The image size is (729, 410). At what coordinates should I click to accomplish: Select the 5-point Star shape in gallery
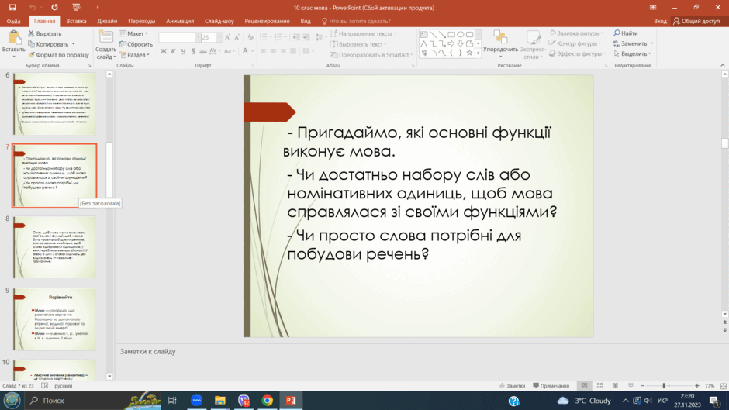469,53
